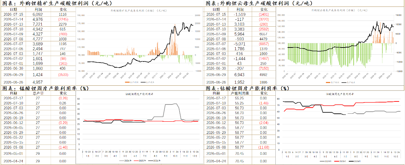The image size is (405, 165).
Task: Click the change value 1195
Action: [63, 44]
